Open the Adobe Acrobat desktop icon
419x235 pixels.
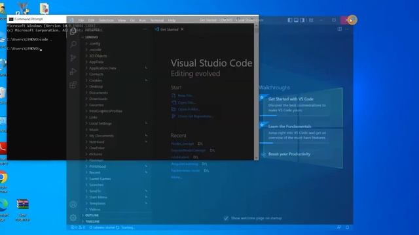click(3, 148)
